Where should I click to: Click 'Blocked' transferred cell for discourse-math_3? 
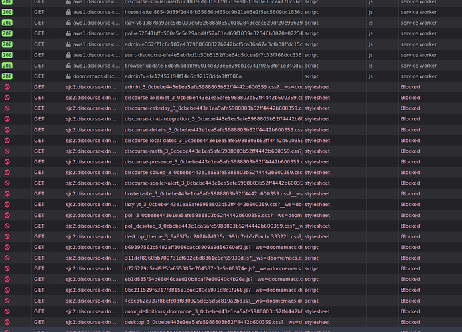[x=410, y=151]
